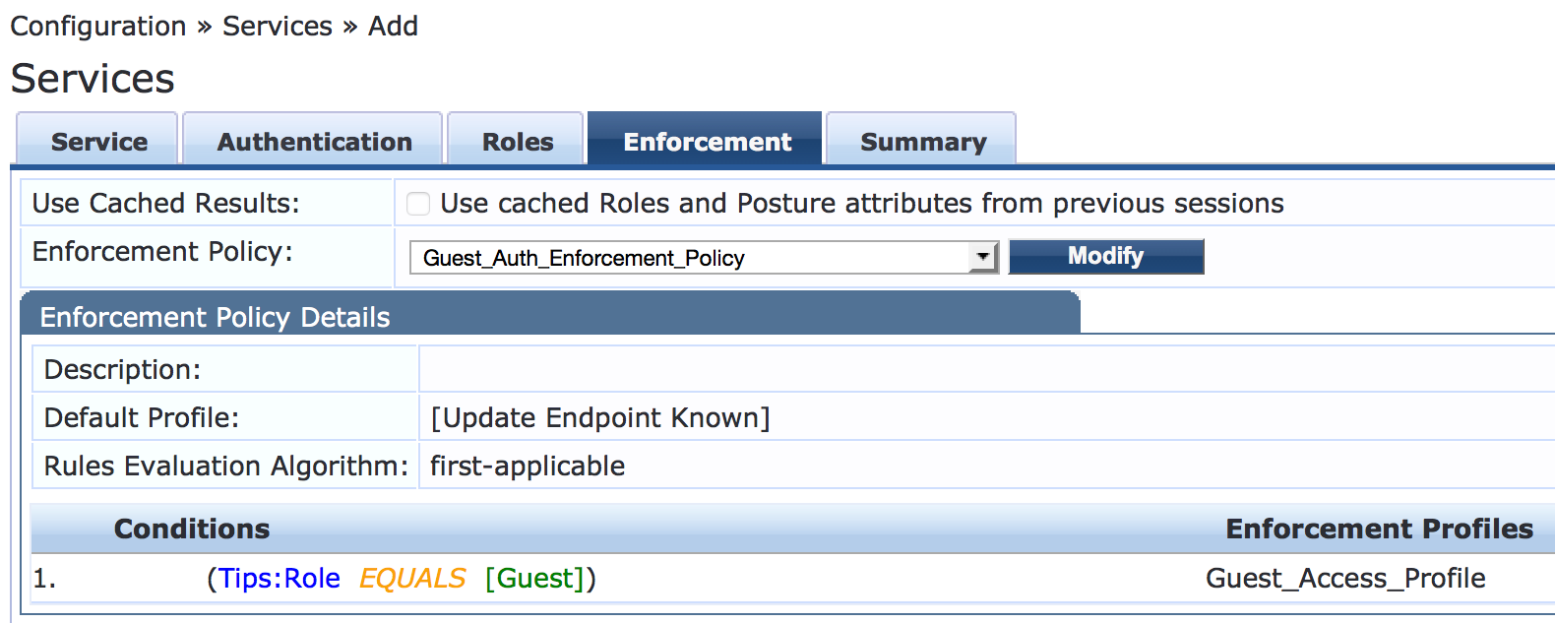
Task: Click the EQUALS operator in rule 1
Action: tap(412, 579)
